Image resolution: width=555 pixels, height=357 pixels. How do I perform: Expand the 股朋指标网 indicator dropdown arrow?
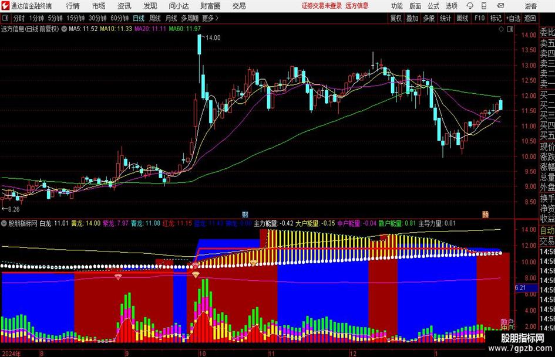(4, 223)
